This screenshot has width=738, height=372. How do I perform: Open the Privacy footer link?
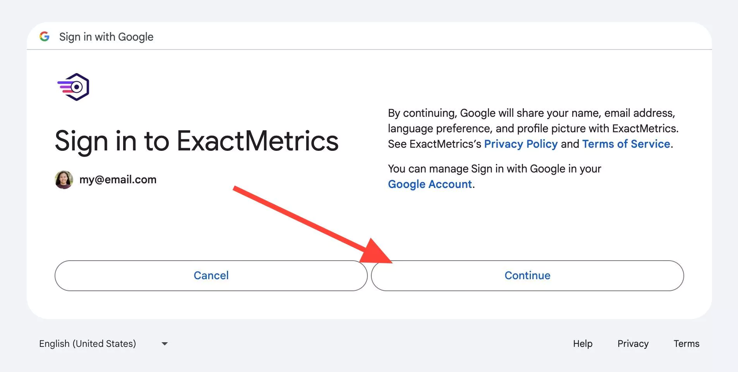[x=633, y=344]
